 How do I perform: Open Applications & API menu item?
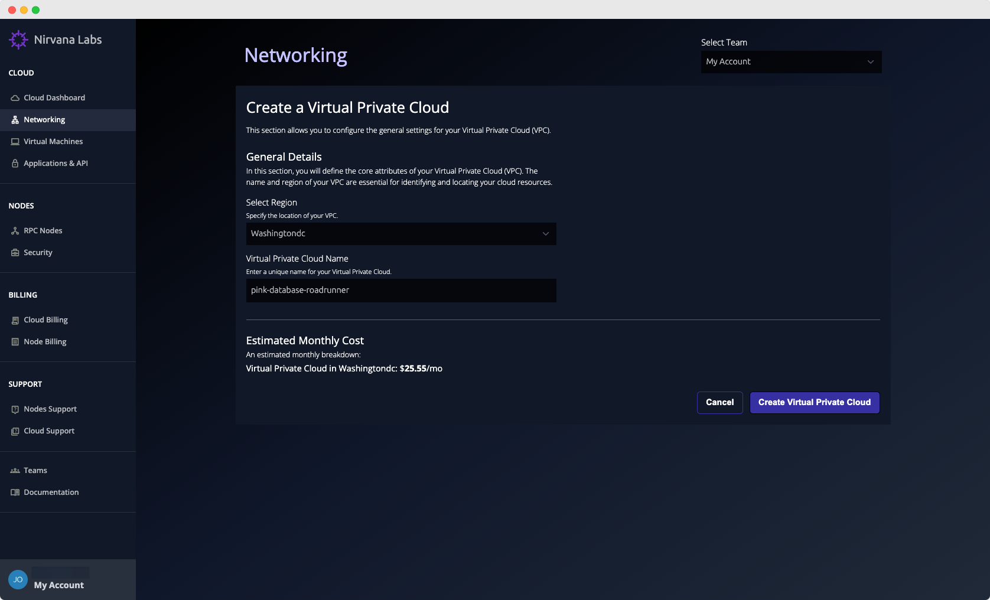coord(68,164)
